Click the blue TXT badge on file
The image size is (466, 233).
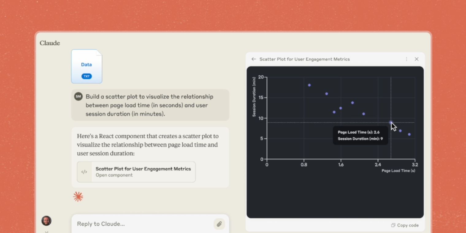pyautogui.click(x=86, y=76)
